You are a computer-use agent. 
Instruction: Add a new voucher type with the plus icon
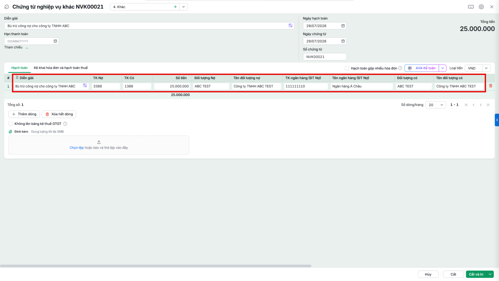point(175,7)
